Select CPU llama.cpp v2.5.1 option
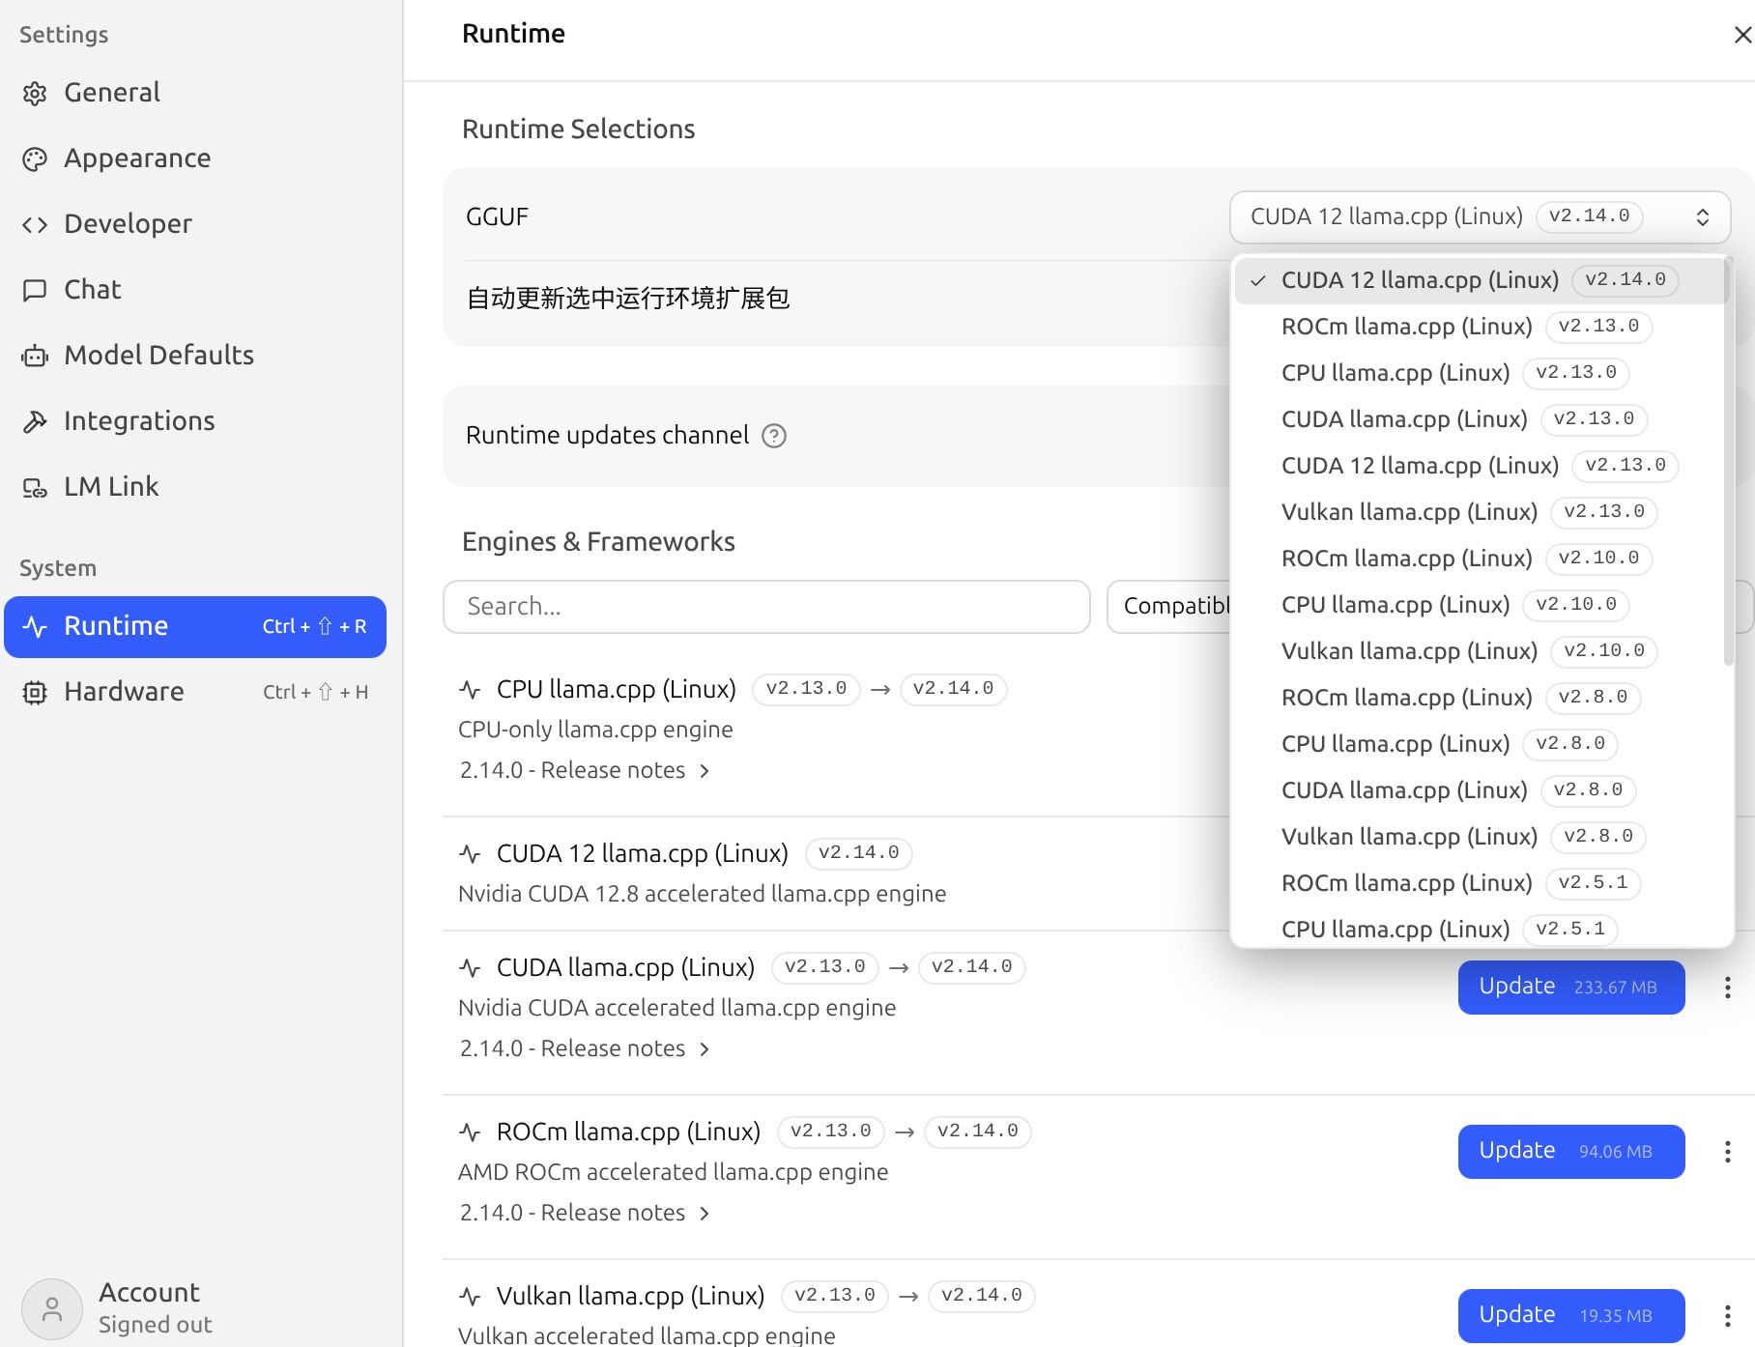 tap(1480, 929)
